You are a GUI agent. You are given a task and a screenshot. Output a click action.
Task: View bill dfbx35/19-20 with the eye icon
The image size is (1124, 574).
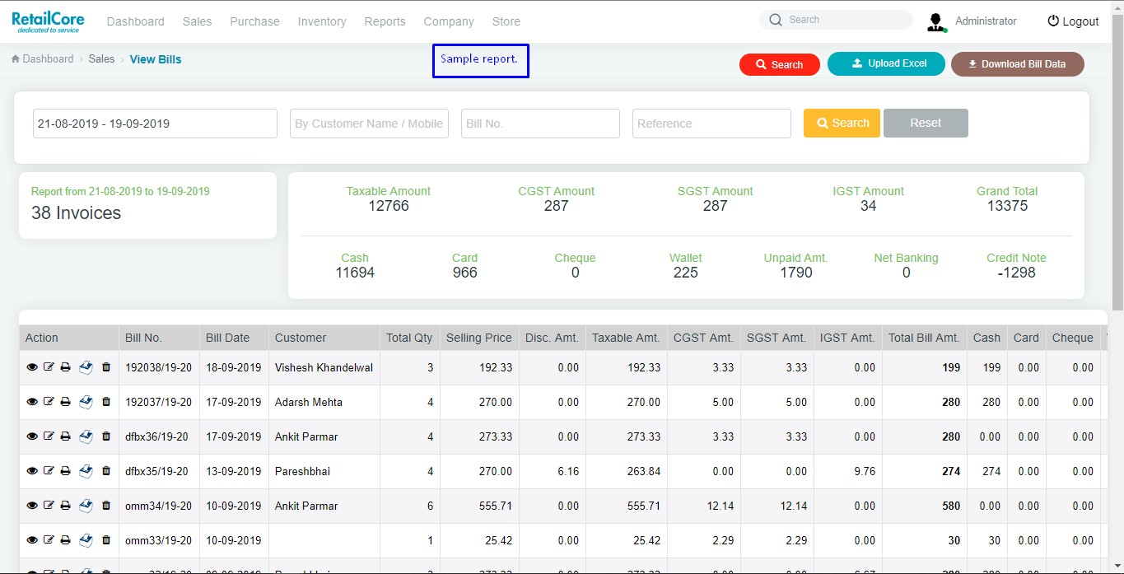[x=32, y=471]
